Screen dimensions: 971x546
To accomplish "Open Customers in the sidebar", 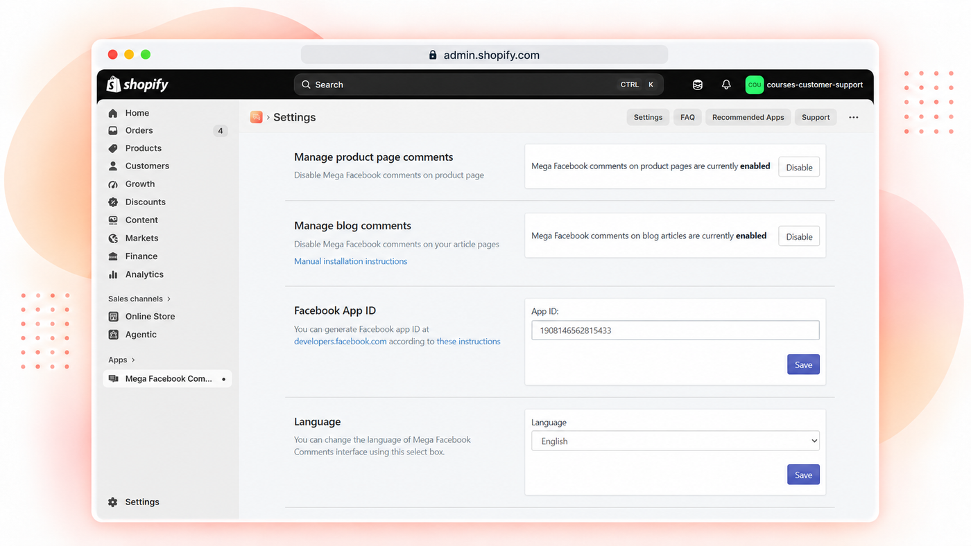I will [x=147, y=166].
